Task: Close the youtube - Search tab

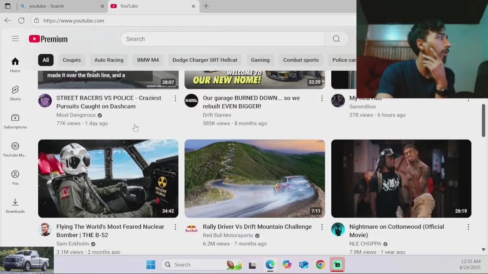Action: [102, 6]
